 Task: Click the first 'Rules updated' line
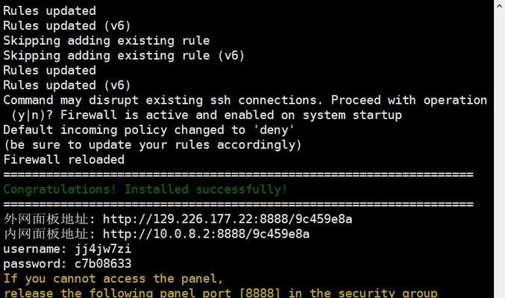click(49, 11)
